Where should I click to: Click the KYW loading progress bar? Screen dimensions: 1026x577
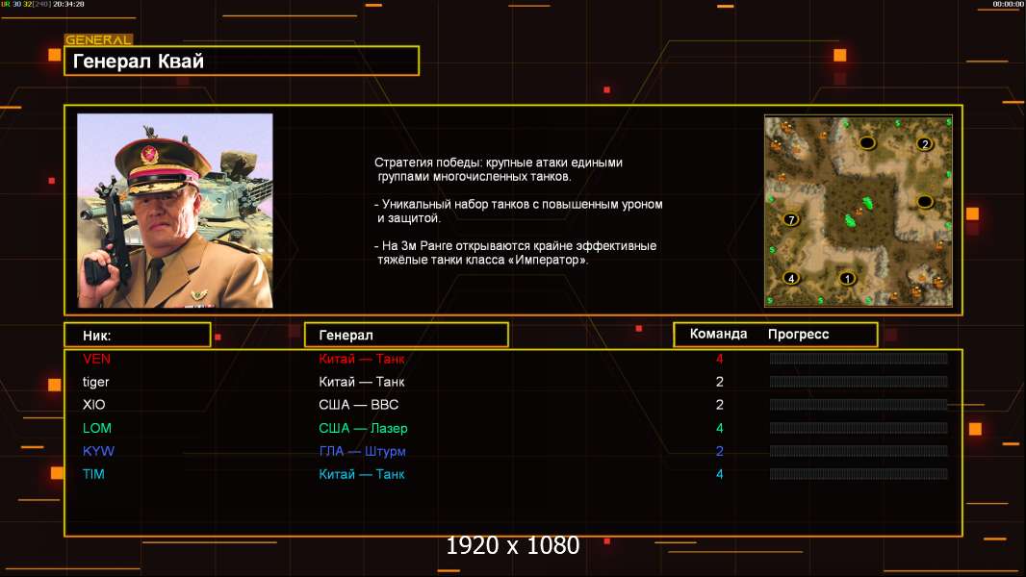click(x=859, y=451)
